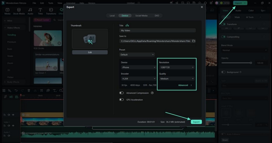Expand the Mine category in sidebar
The width and height of the screenshot is (272, 143).
tap(5, 21)
